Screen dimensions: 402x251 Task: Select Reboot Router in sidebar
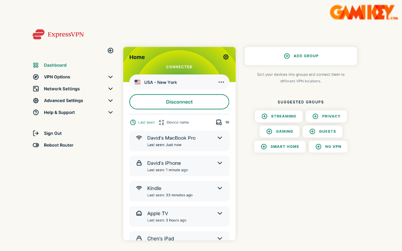(59, 145)
